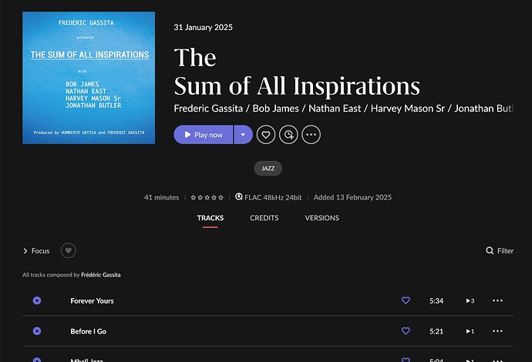Open more options for Forever Yours
Screen dimensions: 532x362
tap(497, 300)
